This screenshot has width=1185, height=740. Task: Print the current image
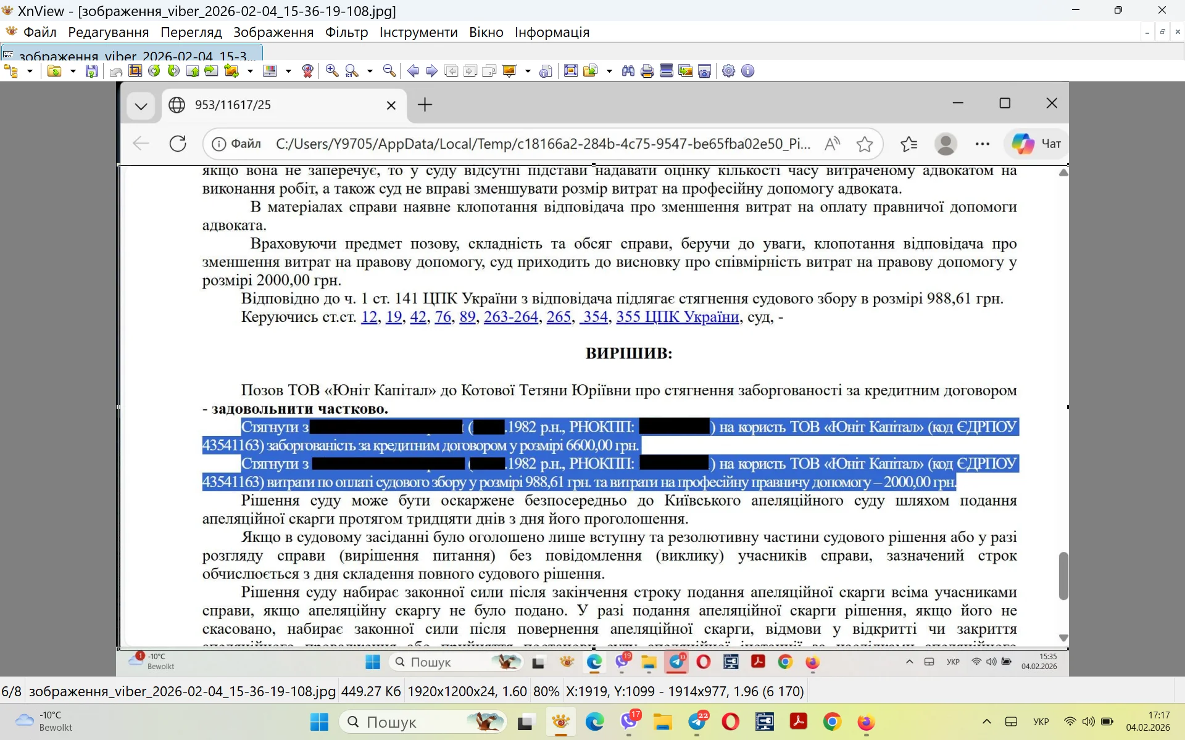coord(647,71)
